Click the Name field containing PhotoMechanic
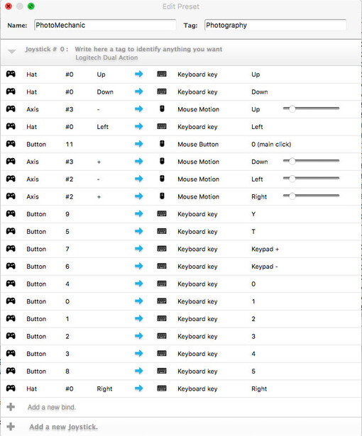The image size is (362, 436). coord(105,25)
